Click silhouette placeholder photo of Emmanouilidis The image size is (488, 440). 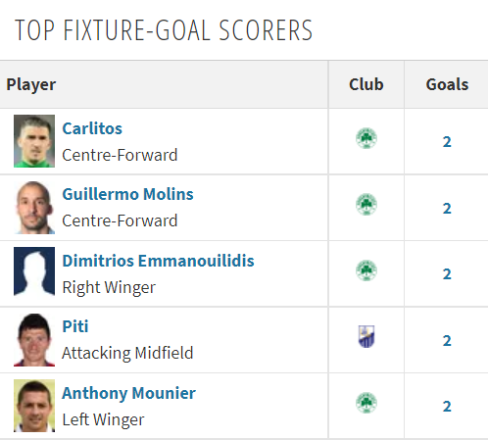click(x=34, y=273)
